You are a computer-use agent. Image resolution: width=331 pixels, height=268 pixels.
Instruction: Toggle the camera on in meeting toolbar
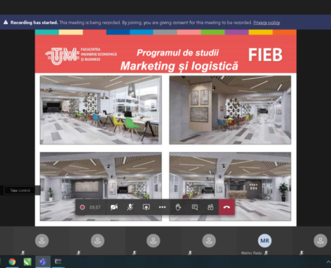(114, 207)
